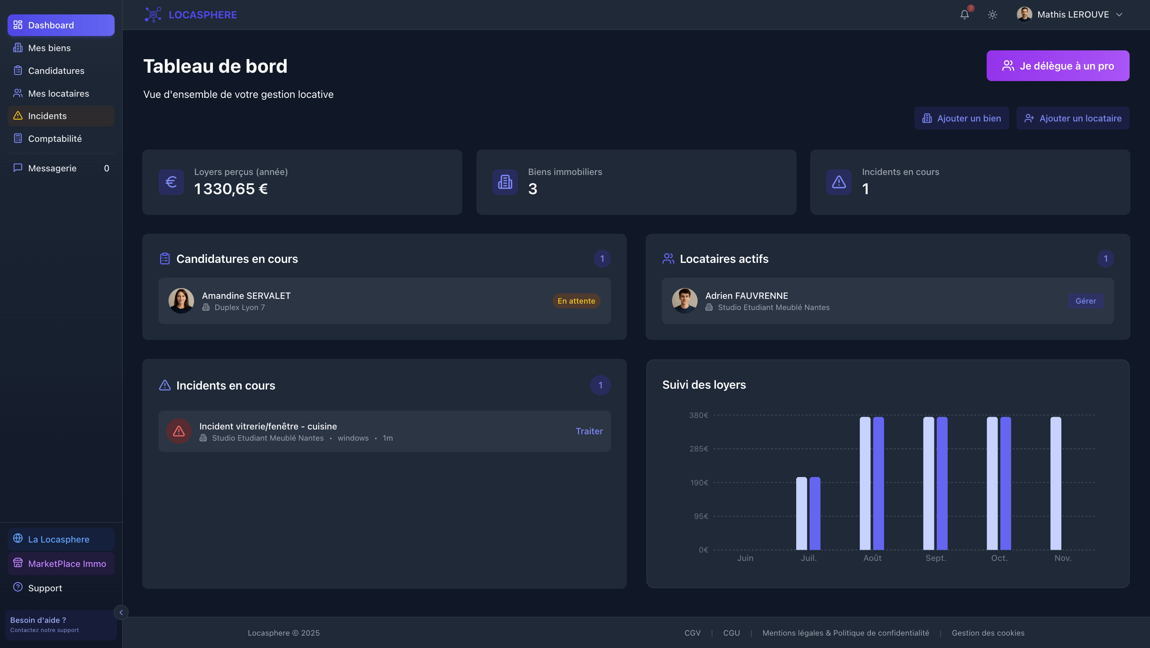Click the Incidents warning icon in sidebar
The image size is (1150, 648).
point(18,116)
